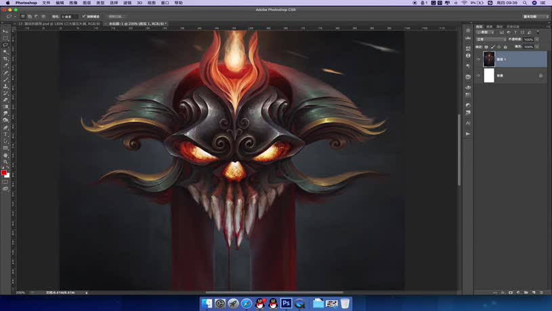This screenshot has width=552, height=311.
Task: Toggle lock all padlock icon
Action: tap(505, 47)
